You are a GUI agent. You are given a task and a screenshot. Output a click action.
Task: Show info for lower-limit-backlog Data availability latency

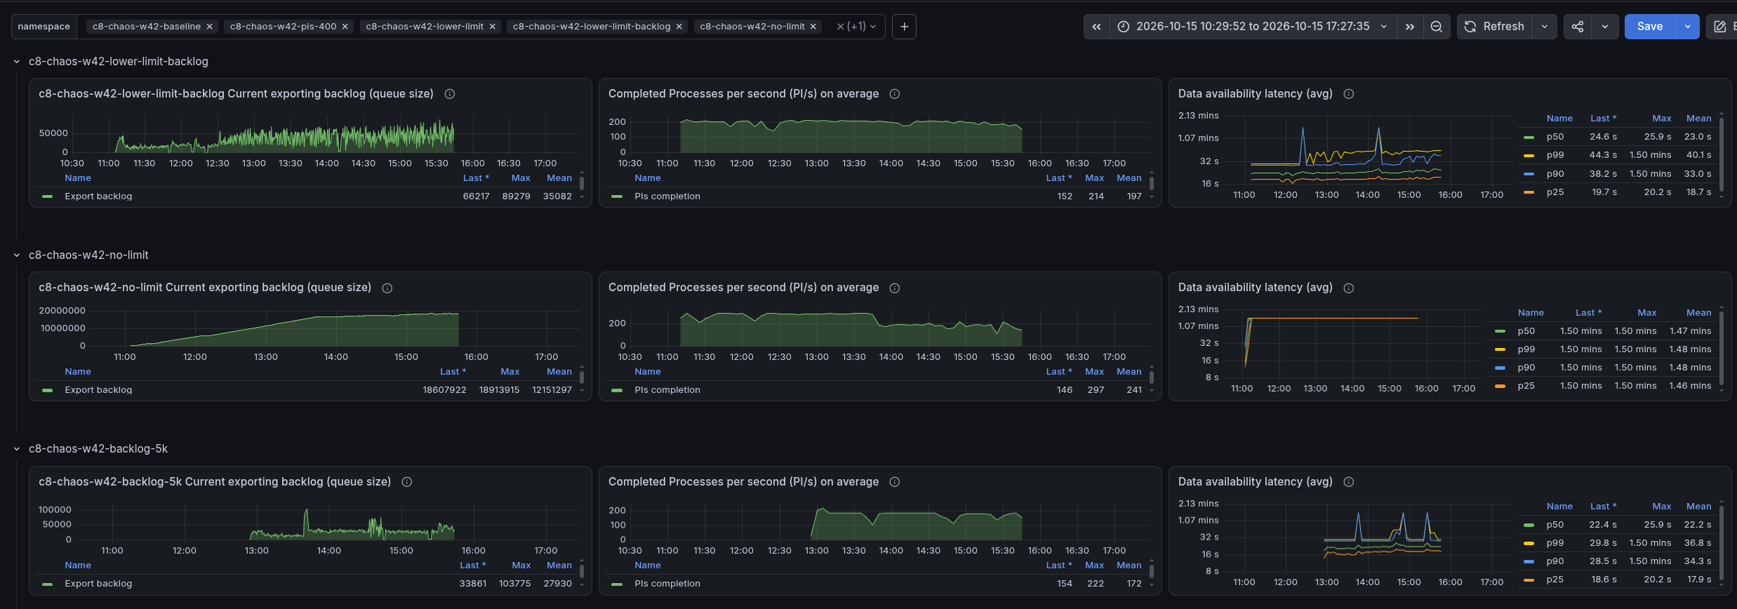(x=1349, y=94)
